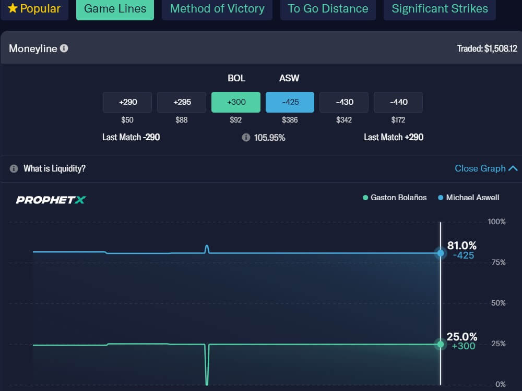Screen dimensions: 522x391
Task: Click the Moneyline heading text
Action: click(33, 48)
